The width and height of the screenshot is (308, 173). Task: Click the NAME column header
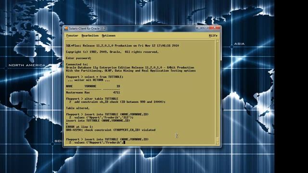(x=69, y=86)
